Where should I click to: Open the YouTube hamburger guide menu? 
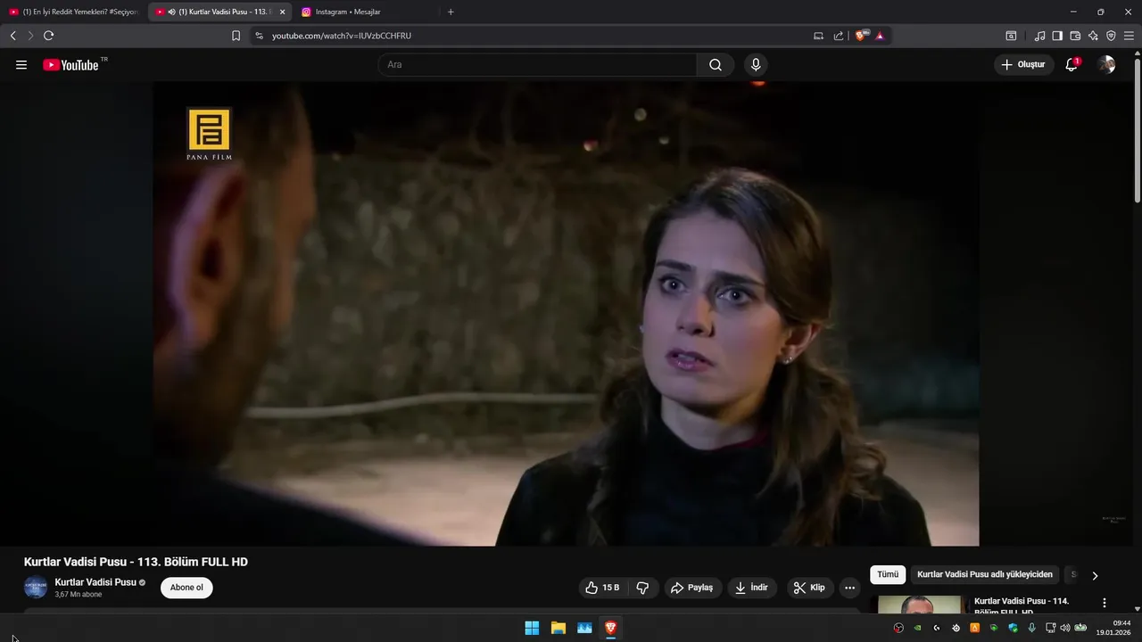(21, 65)
